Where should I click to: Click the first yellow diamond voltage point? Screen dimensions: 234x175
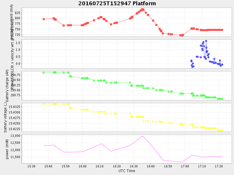click(x=44, y=104)
